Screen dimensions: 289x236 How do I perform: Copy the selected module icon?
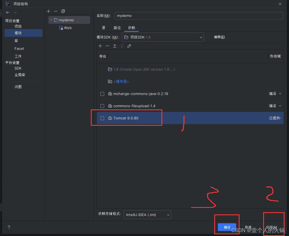pos(63,11)
